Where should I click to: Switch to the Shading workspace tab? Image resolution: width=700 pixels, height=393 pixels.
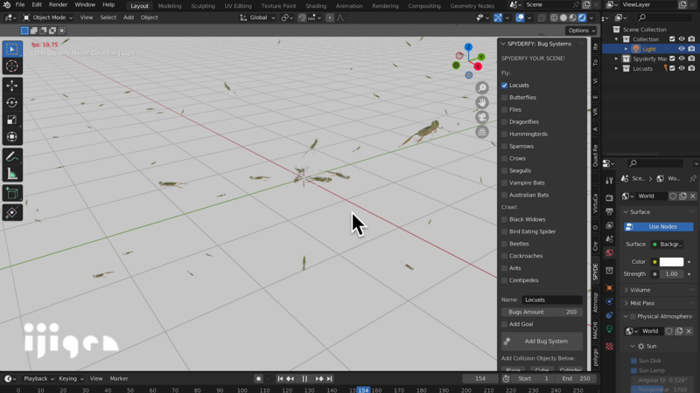(x=316, y=6)
